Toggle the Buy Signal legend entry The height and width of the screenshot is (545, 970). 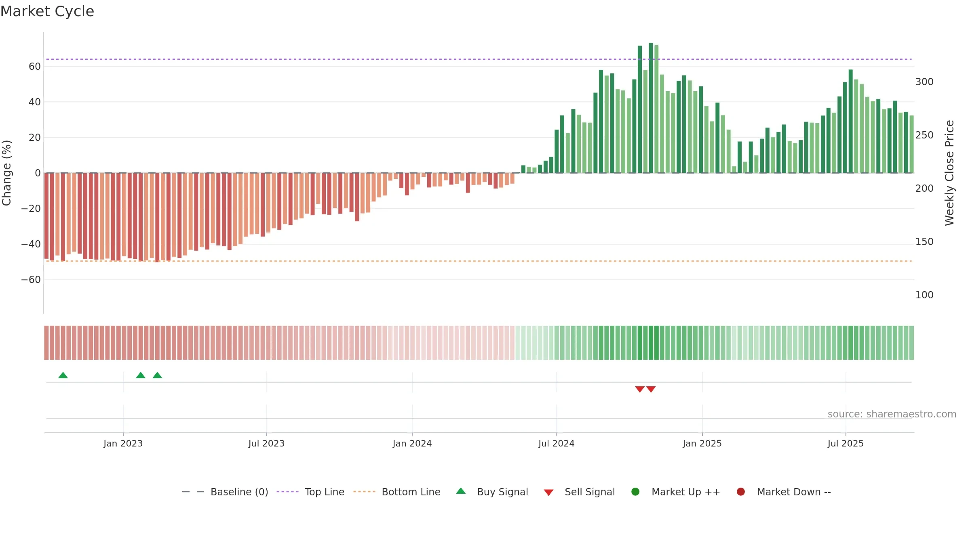(x=492, y=492)
